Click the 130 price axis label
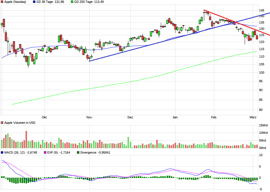Viewport: 270px width, 192px height. (x=262, y=29)
